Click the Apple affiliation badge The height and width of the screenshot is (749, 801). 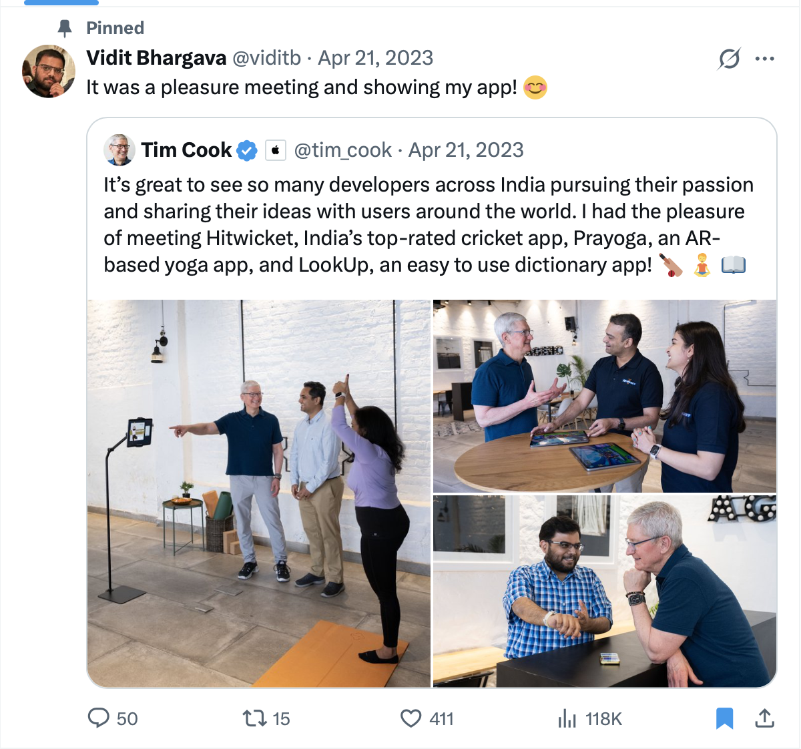pyautogui.click(x=276, y=151)
